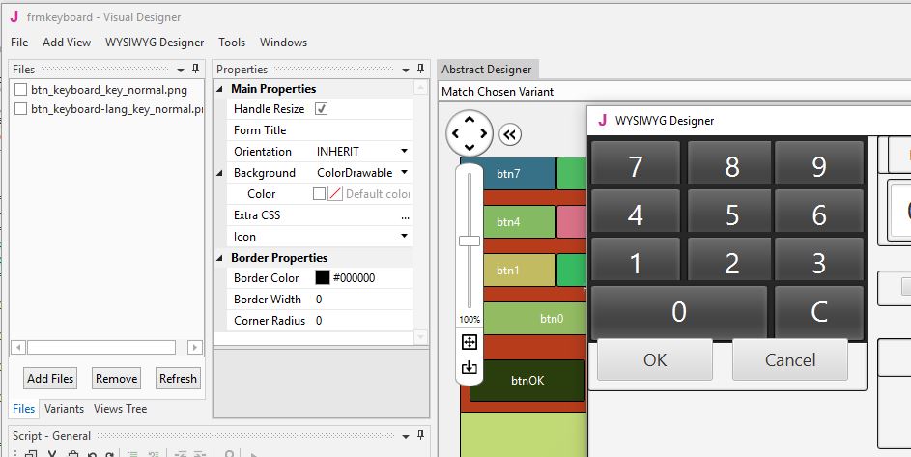911x457 pixels.
Task: Click the Properties scroll up arrow
Action: pos(420,88)
